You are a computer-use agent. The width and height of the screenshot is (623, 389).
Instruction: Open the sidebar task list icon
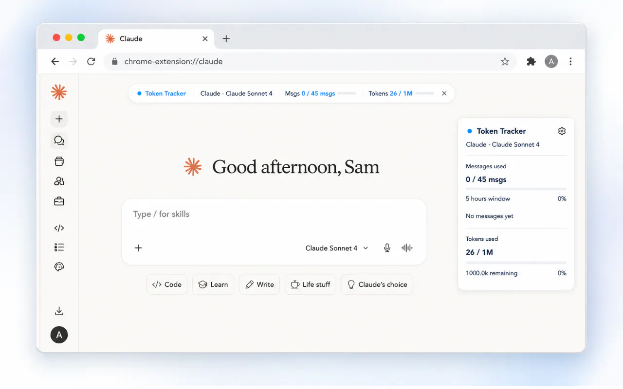(x=59, y=248)
